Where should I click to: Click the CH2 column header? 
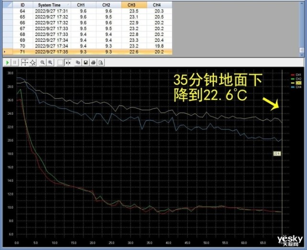click(x=108, y=5)
